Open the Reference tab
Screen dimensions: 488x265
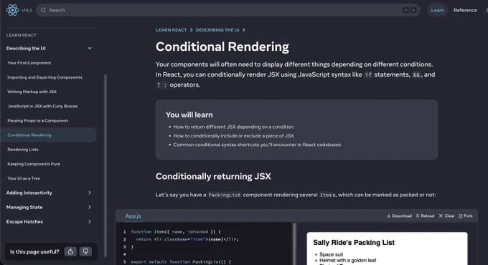coord(465,10)
